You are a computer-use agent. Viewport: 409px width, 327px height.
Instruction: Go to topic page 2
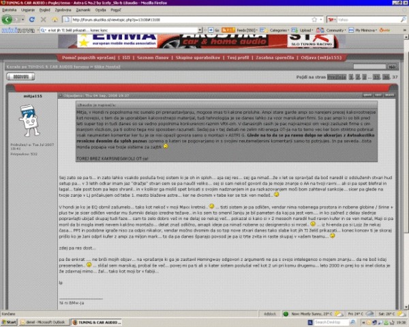(x=358, y=77)
